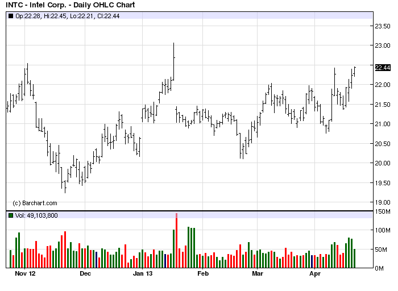
Task: Click the 20.50 price axis label
Action: 383,144
